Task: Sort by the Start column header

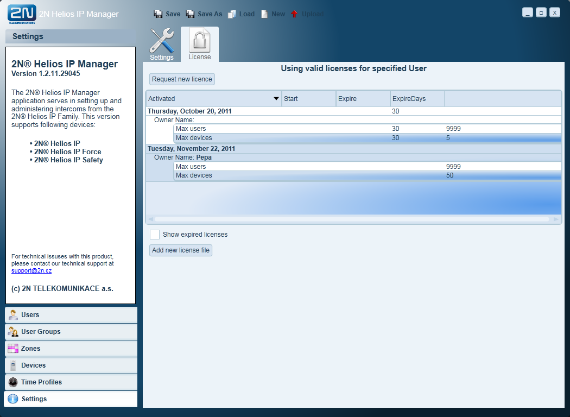Action: [309, 98]
